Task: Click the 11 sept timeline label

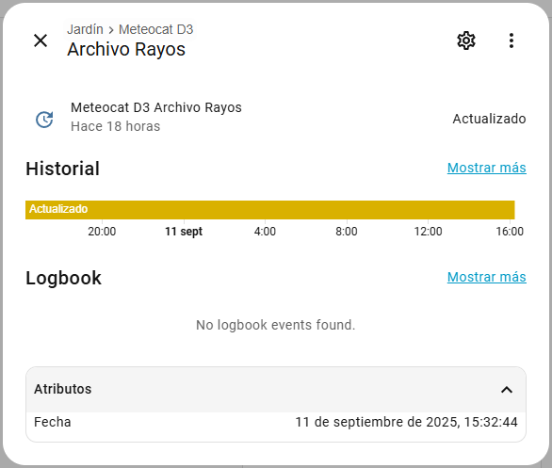Action: pyautogui.click(x=184, y=232)
